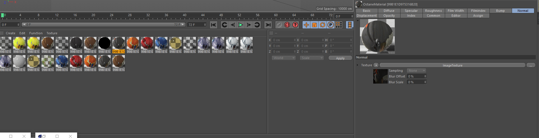Screen dimensions: 539x138
Task: Switch to the Index tab
Action: tap(411, 16)
